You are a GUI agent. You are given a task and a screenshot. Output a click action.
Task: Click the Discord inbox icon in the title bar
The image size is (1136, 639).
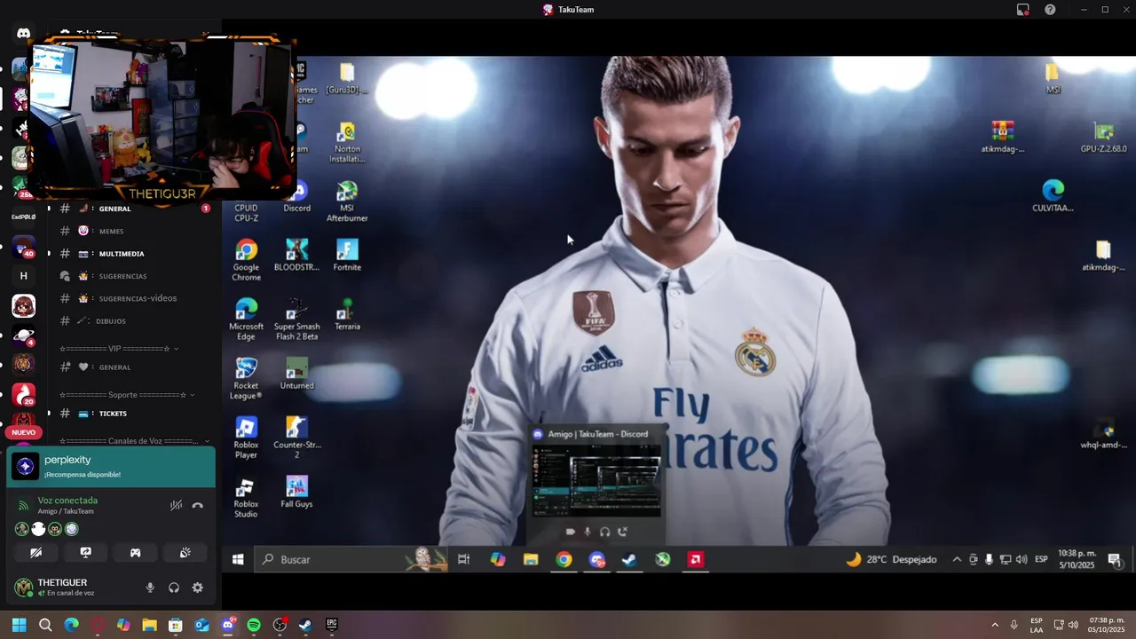click(x=1023, y=10)
